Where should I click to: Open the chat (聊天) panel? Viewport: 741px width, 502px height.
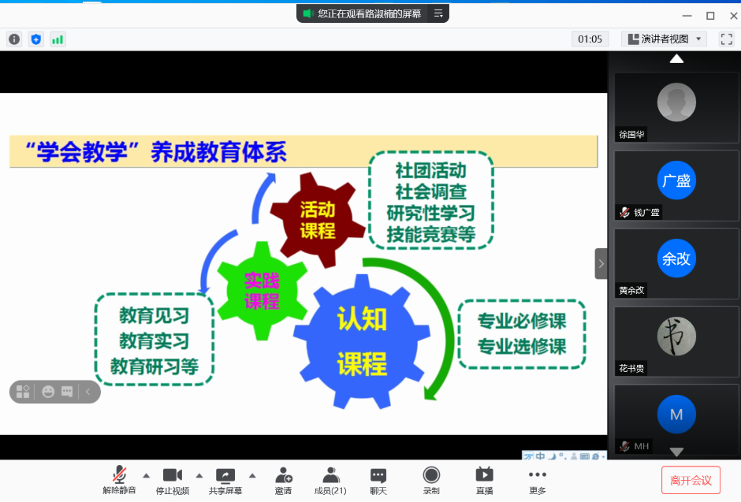coord(378,479)
